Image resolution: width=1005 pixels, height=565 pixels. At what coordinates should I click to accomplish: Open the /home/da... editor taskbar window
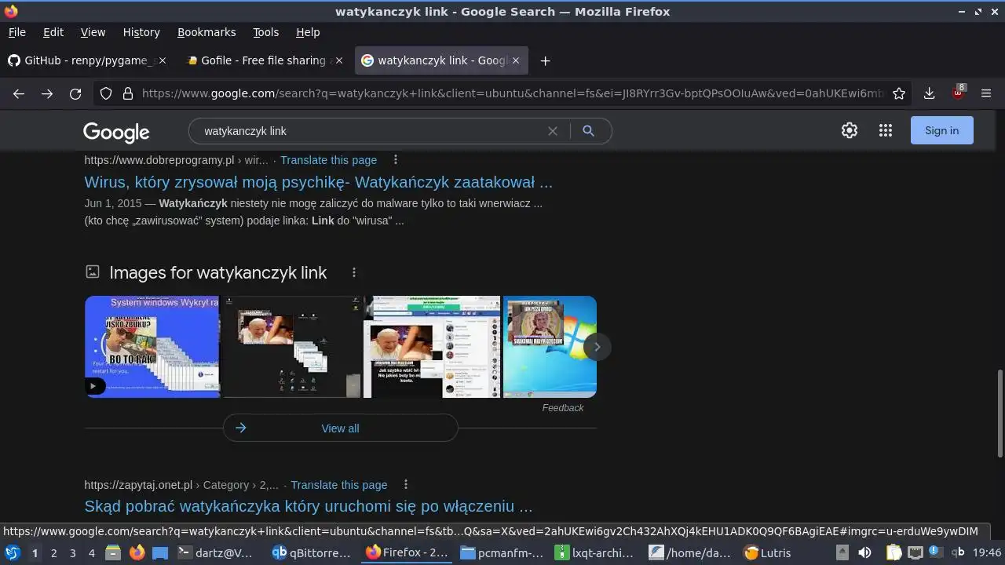pos(690,552)
